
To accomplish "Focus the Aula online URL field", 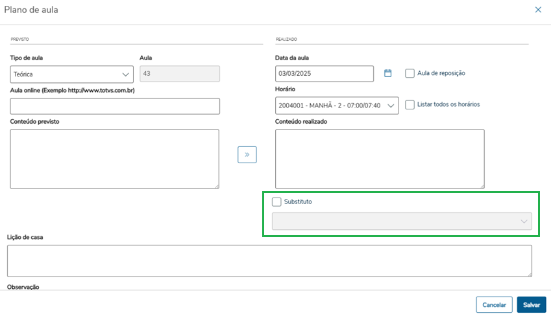I will pos(115,106).
